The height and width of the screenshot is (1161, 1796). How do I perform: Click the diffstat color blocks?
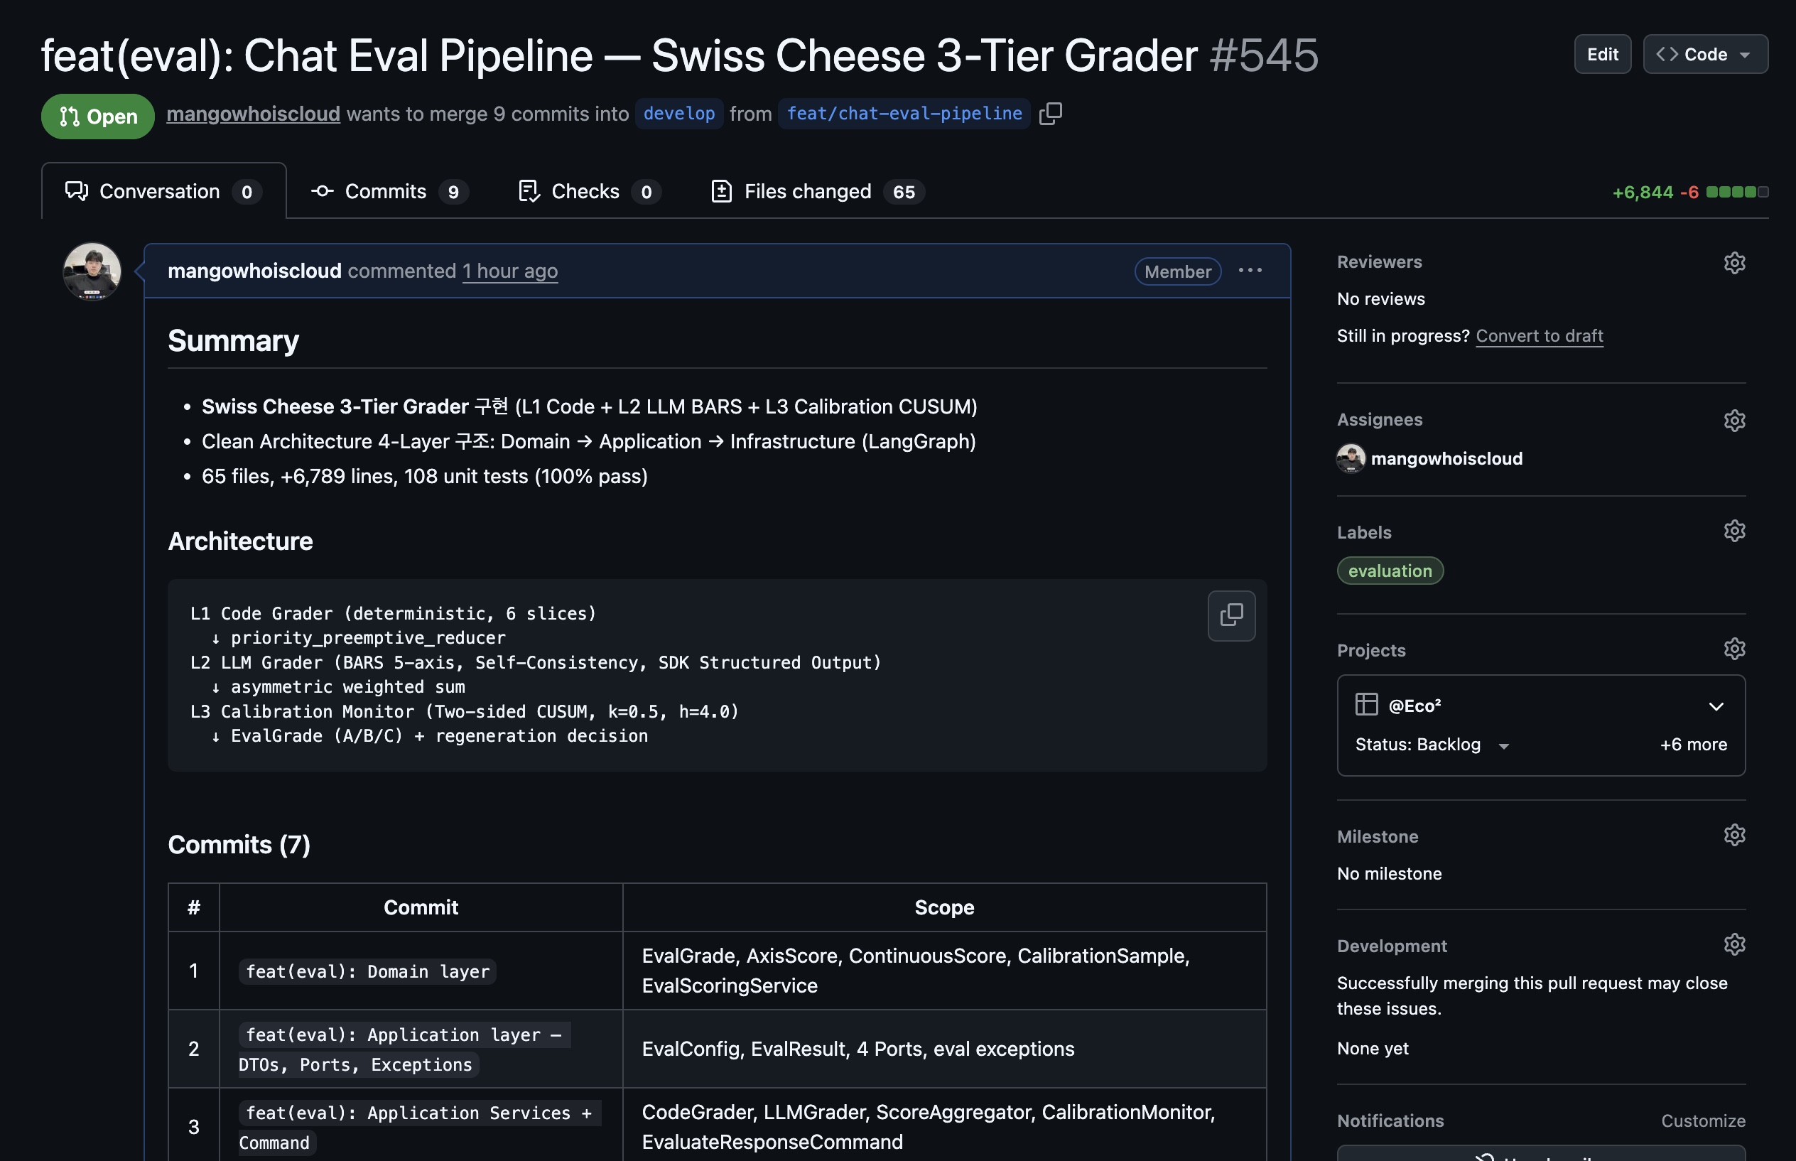tap(1736, 192)
